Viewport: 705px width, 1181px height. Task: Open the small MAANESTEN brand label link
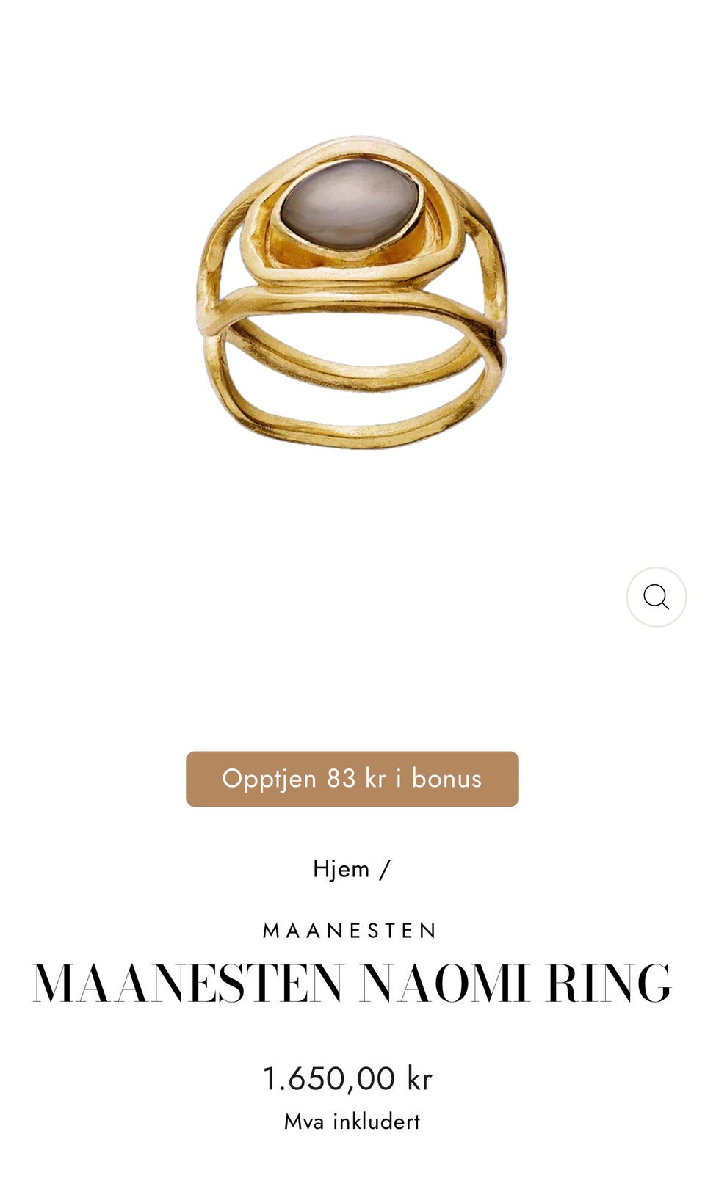click(350, 931)
